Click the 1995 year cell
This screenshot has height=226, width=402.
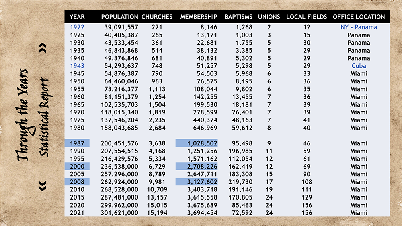coord(77,159)
